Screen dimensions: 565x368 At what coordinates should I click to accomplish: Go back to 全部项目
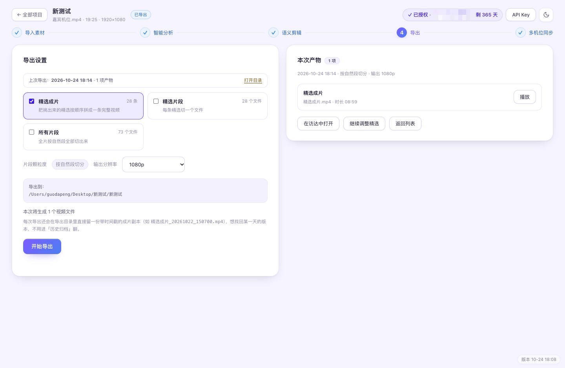click(x=30, y=15)
